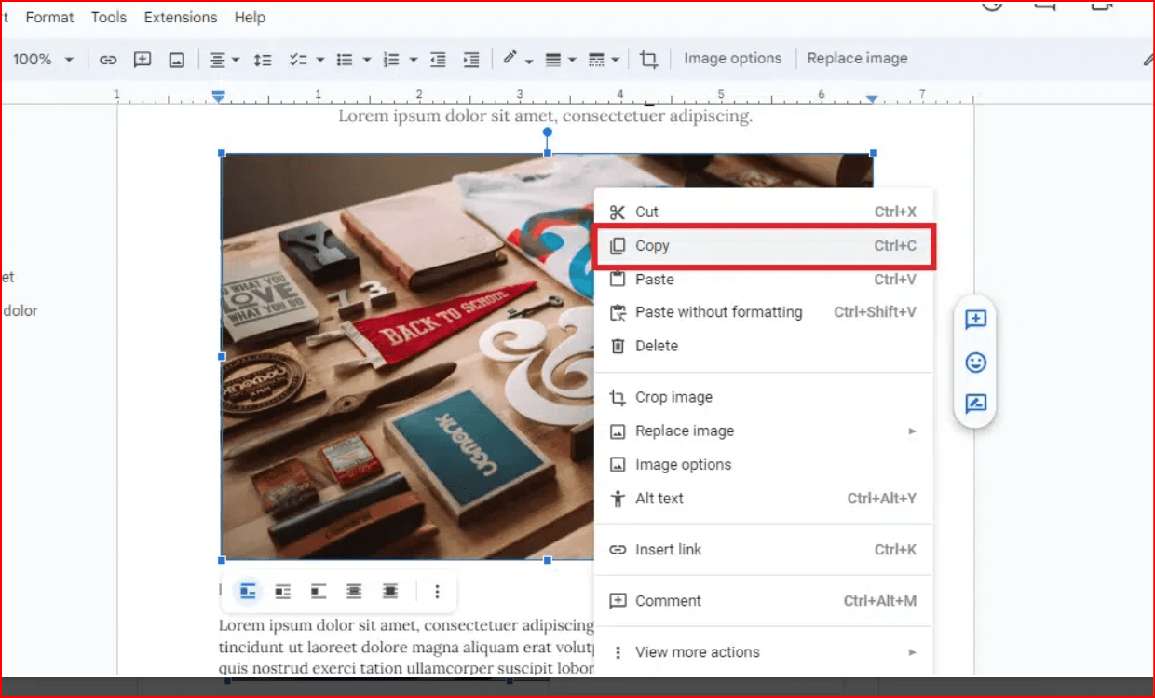The height and width of the screenshot is (698, 1155).
Task: Click the insert link toolbar icon
Action: click(108, 60)
